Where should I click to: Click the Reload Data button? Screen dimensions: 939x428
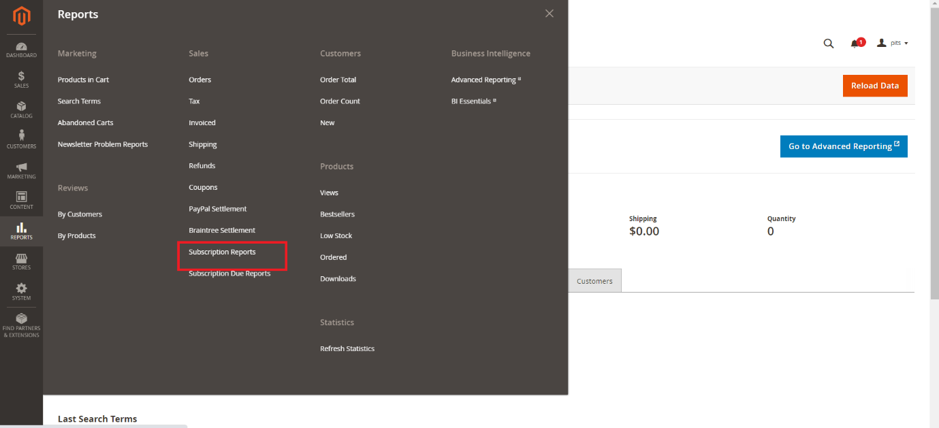pyautogui.click(x=875, y=86)
